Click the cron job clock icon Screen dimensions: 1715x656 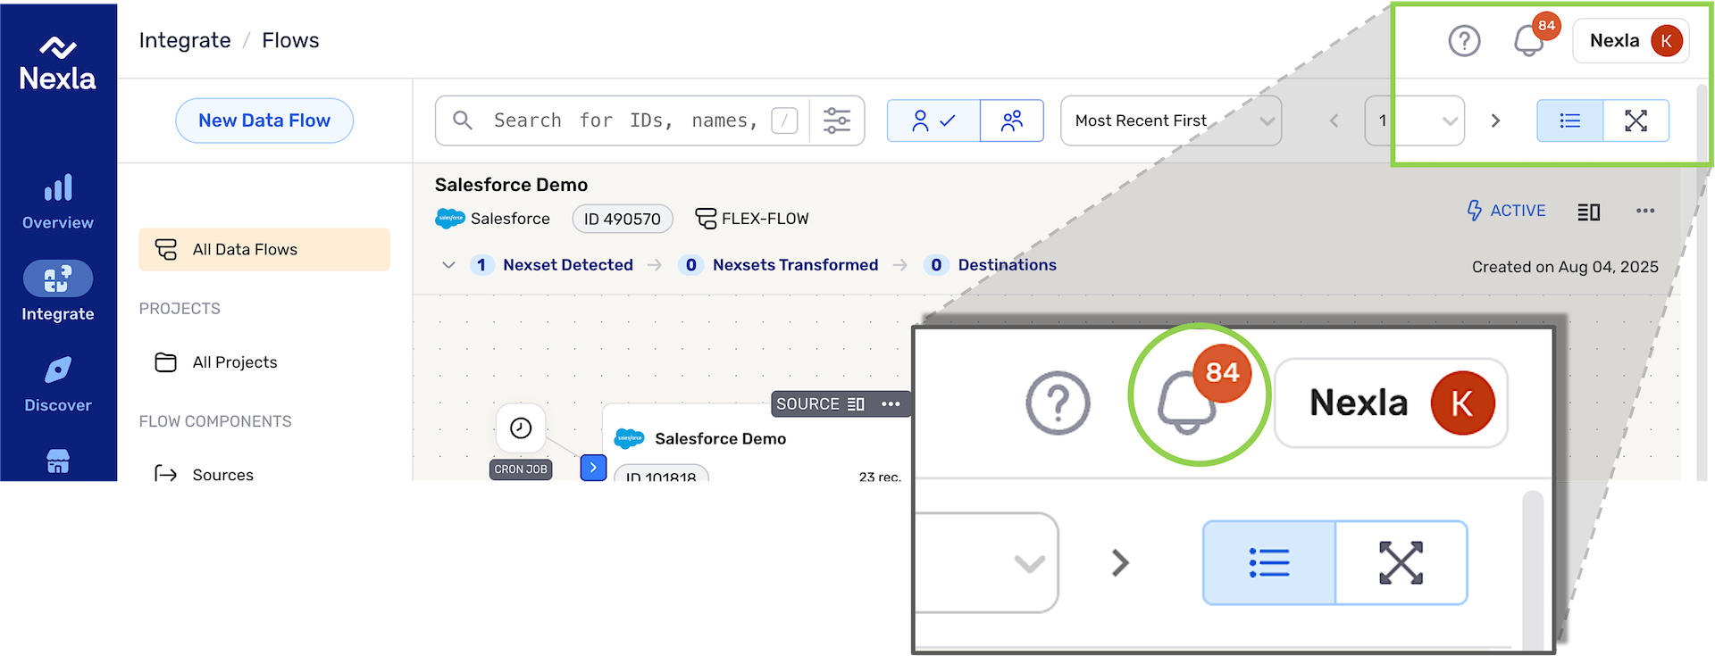point(521,428)
